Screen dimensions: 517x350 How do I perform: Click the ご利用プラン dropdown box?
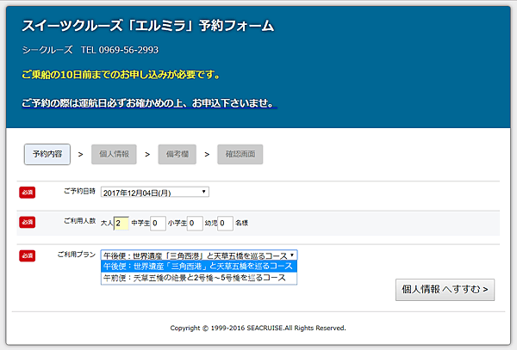click(x=198, y=255)
